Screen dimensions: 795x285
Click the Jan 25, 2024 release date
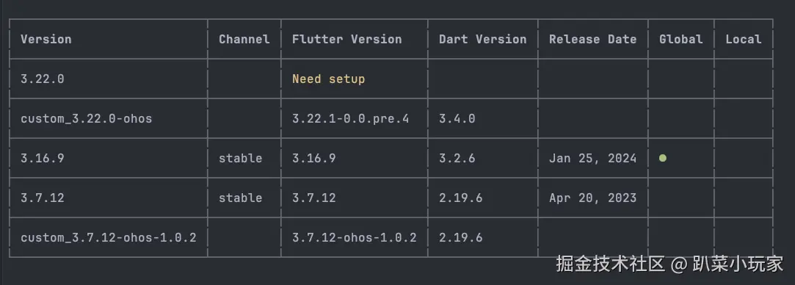[592, 158]
